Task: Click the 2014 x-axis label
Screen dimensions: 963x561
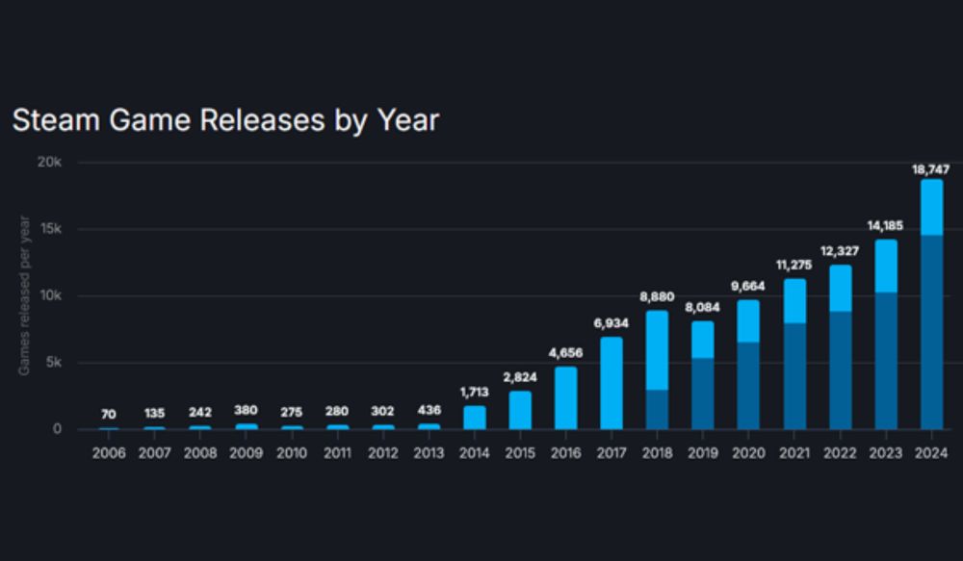Action: click(474, 453)
